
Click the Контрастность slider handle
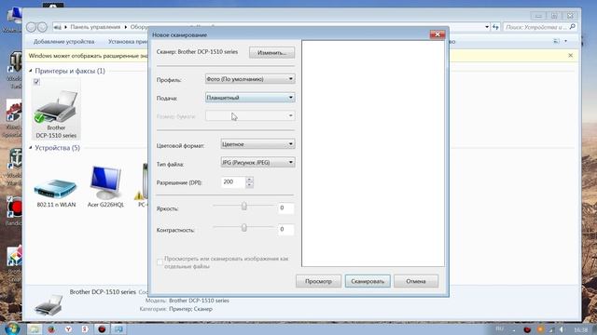[x=244, y=227]
